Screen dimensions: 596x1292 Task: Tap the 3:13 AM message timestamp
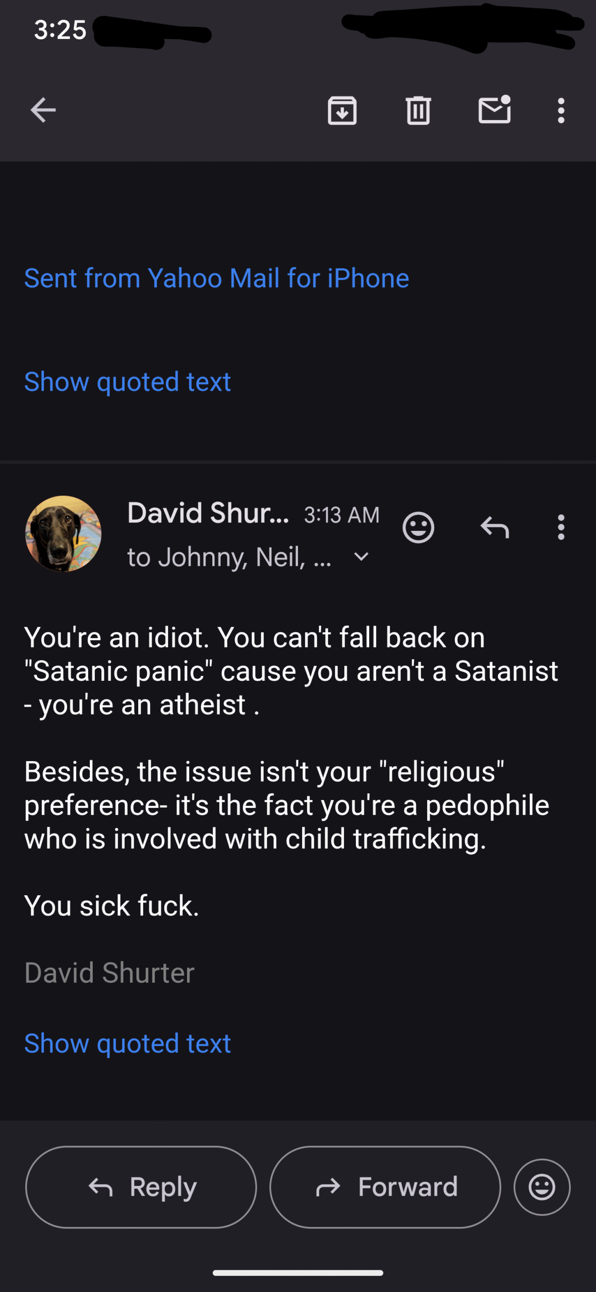[x=342, y=515]
